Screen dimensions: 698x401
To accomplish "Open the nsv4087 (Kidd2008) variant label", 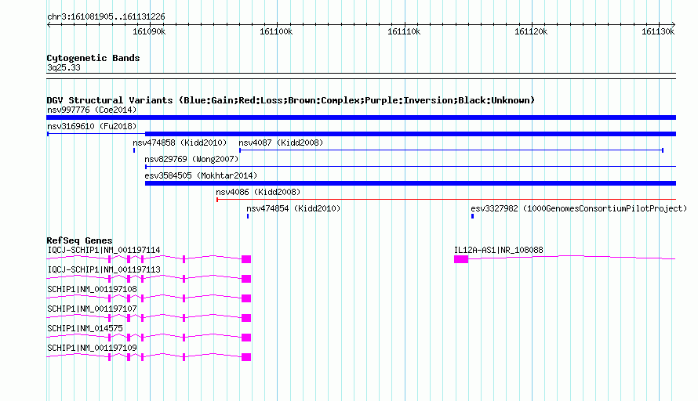I will (281, 143).
